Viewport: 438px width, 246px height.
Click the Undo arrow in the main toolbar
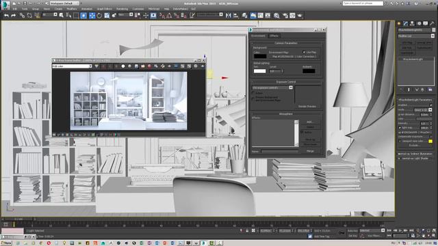(x=6, y=16)
